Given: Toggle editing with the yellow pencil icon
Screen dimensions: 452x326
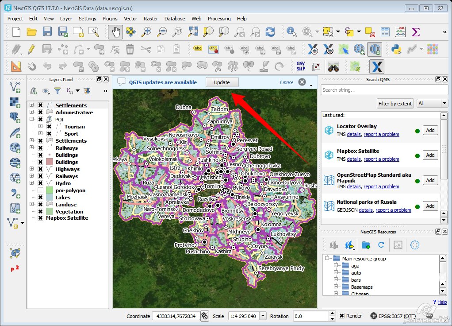Looking at the screenshot, I should (x=31, y=49).
